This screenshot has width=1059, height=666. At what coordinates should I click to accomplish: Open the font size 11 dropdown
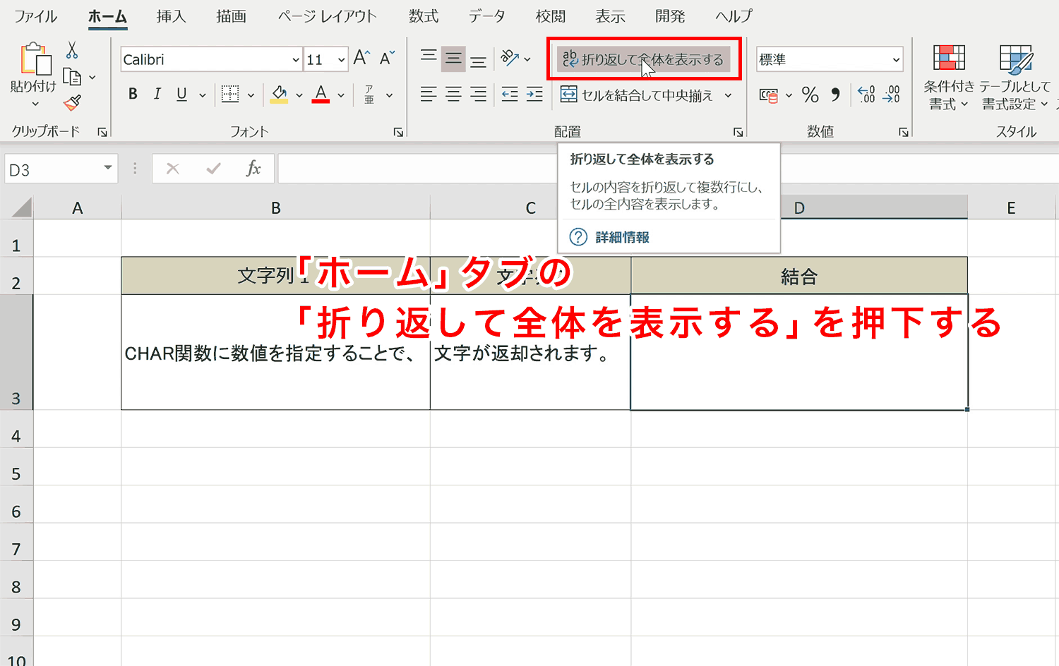342,60
